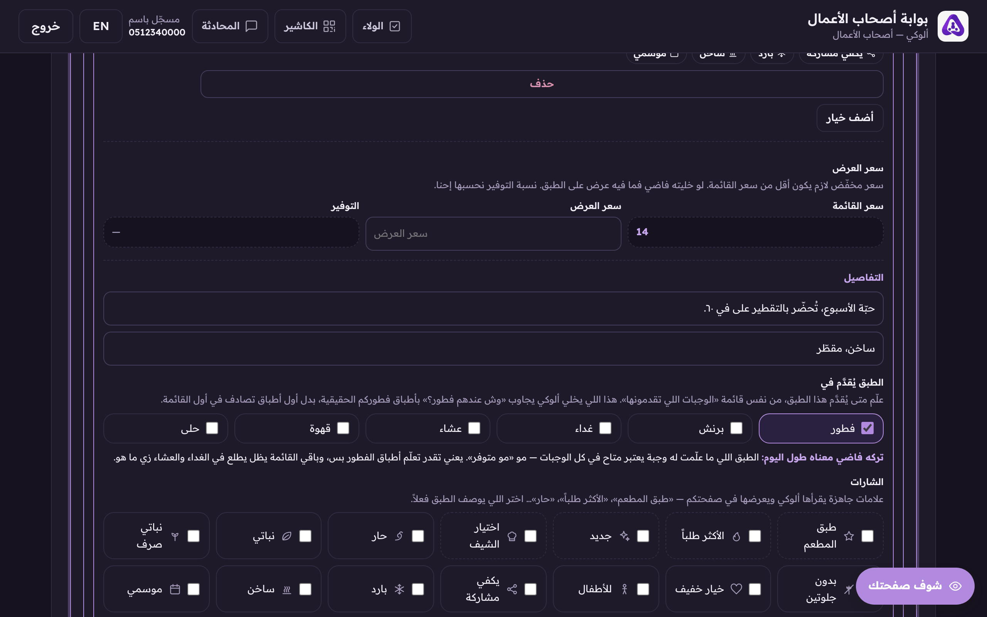Click the wheat icon beside بدون جلوتين

848,589
